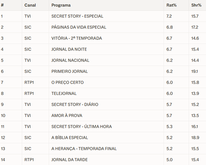Select the JORNAL DA TARDE program
This screenshot has width=206, height=165.
tap(69, 160)
